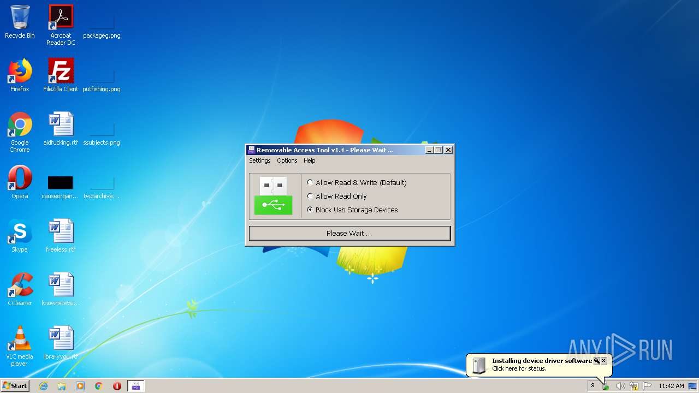Select the twoarchive desktop file
Viewport: 699px width, 393px height.
click(102, 182)
